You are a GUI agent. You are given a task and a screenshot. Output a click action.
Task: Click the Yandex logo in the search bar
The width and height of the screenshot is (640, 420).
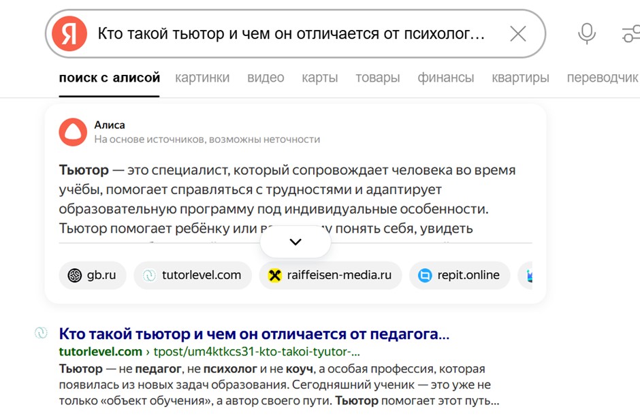(69, 33)
